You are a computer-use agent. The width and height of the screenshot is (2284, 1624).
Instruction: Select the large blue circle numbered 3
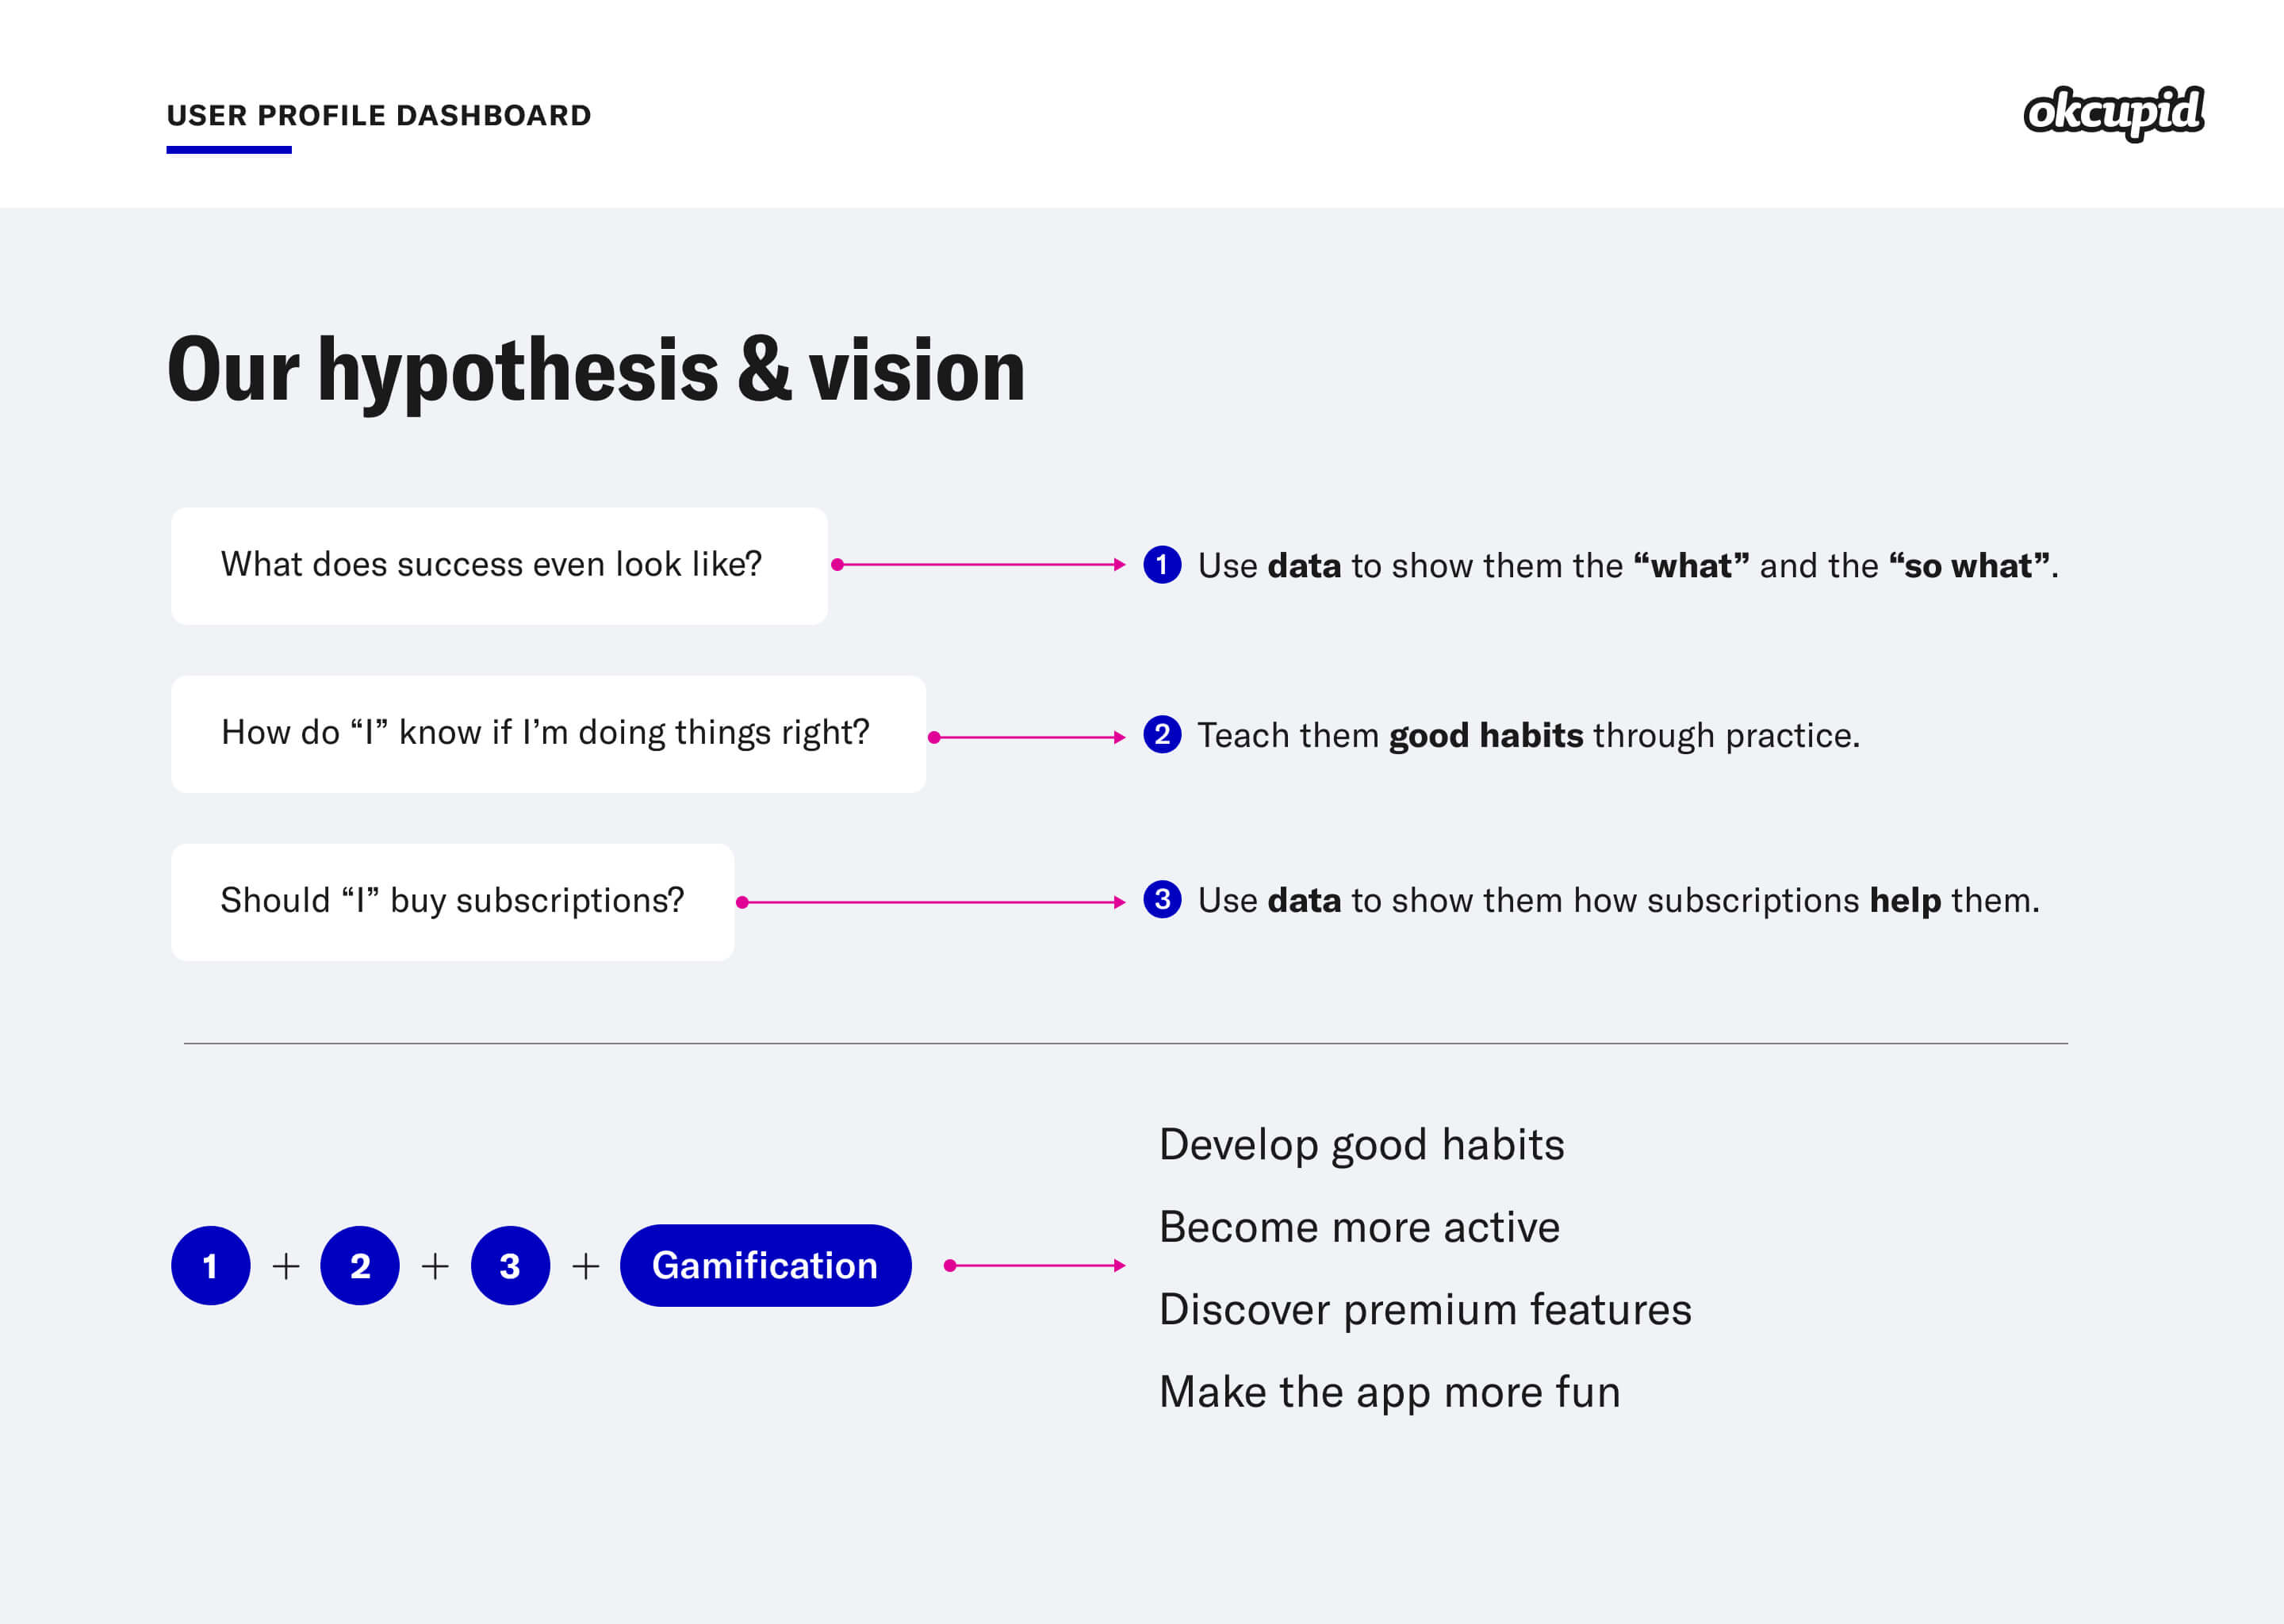pyautogui.click(x=510, y=1266)
